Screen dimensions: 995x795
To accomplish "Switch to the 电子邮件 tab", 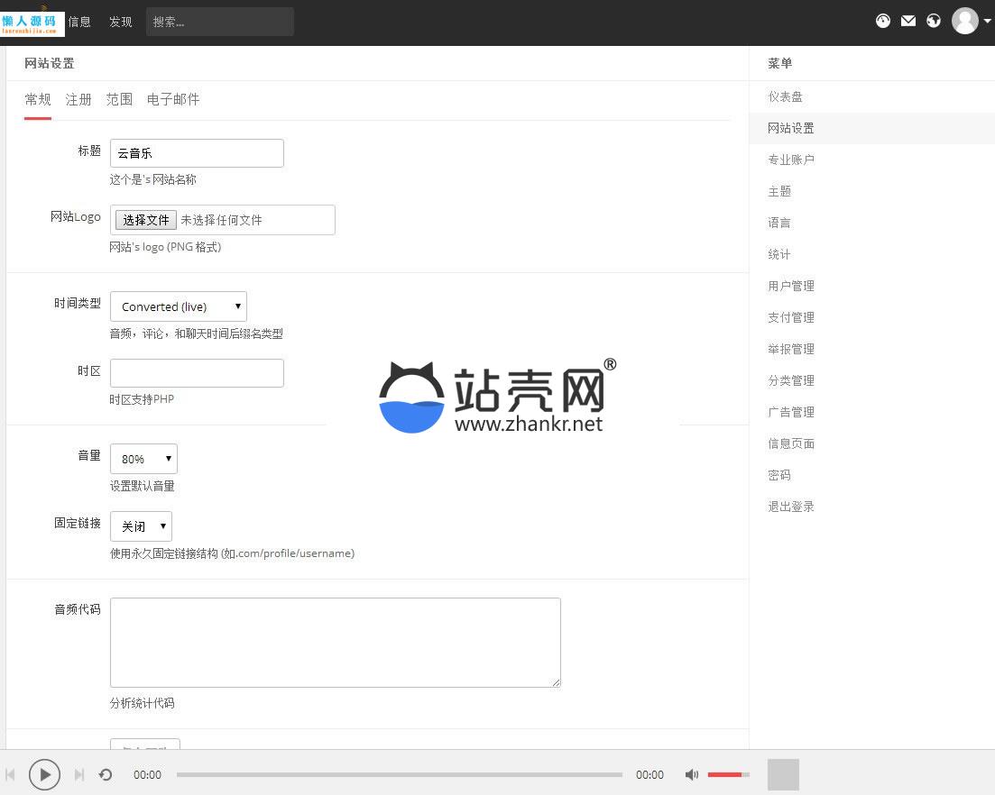I will 173,99.
